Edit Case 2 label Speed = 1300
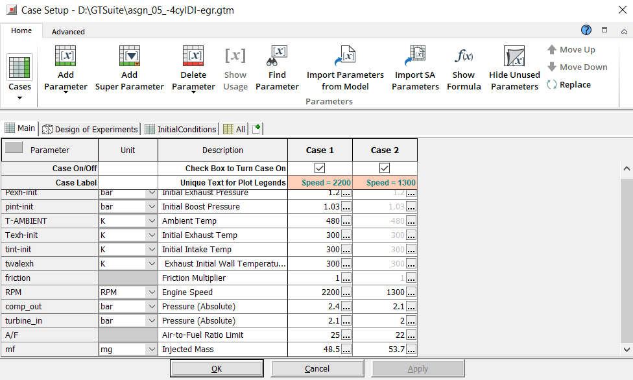The image size is (633, 380). [385, 182]
